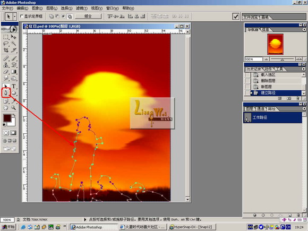Toggle Quick Mask mode button
Image resolution: width=308 pixels, height=231 pixels.
coord(13,133)
